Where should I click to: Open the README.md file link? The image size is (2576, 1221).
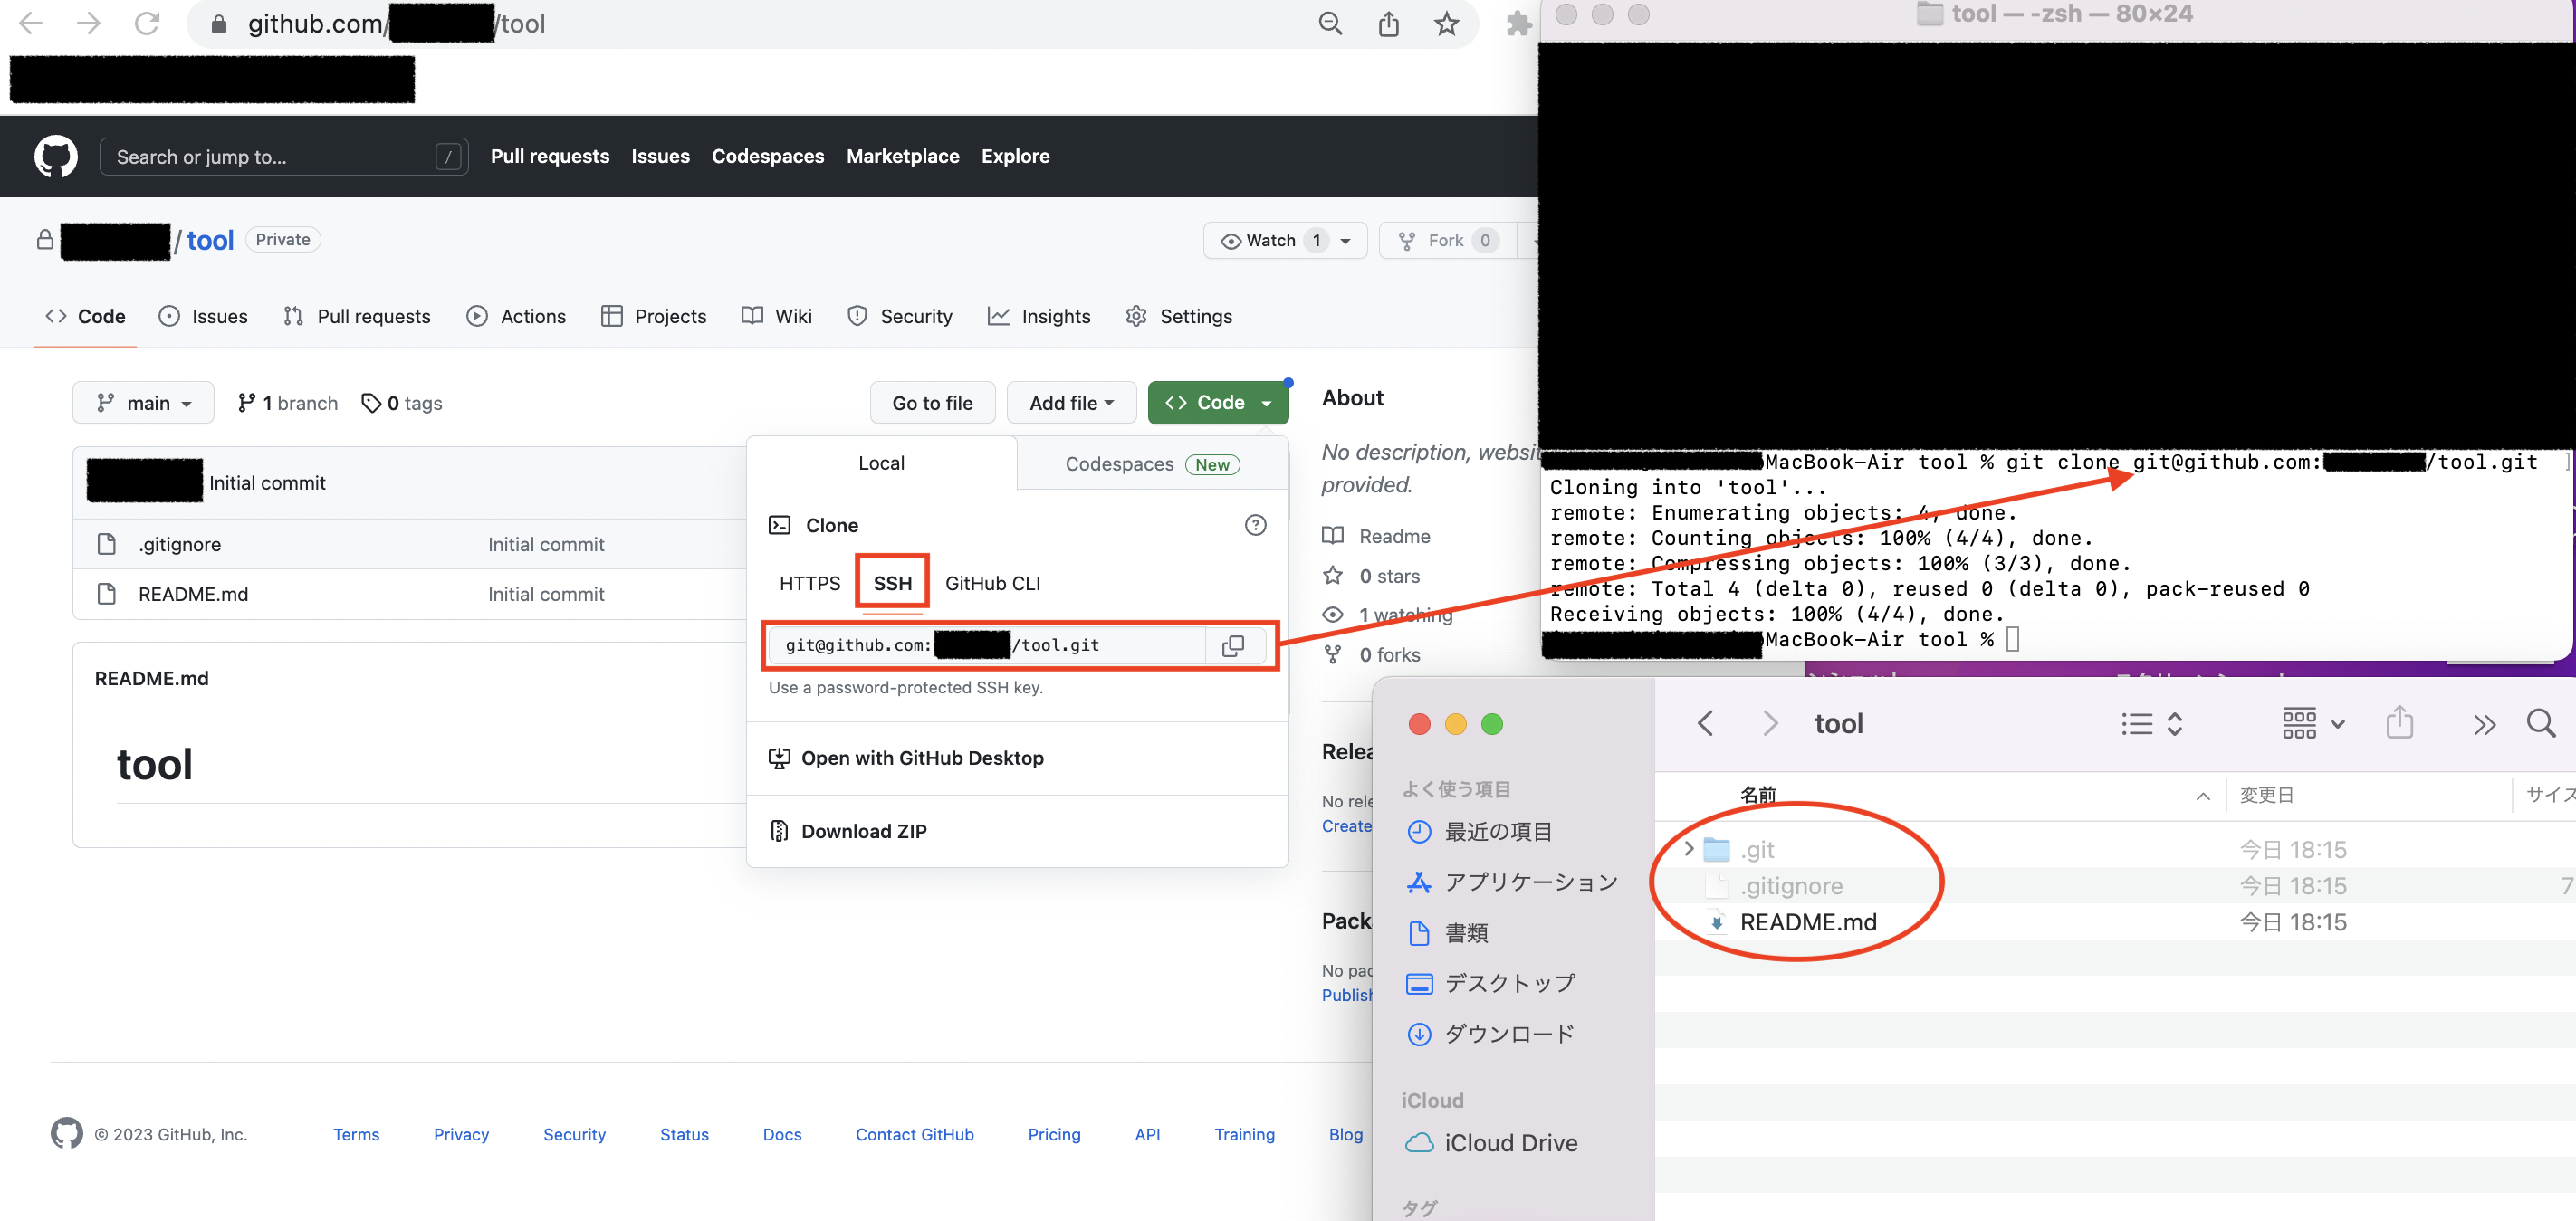point(193,594)
